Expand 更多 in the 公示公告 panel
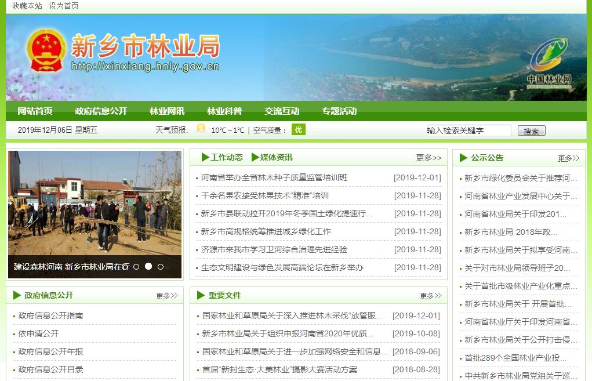 click(x=568, y=158)
